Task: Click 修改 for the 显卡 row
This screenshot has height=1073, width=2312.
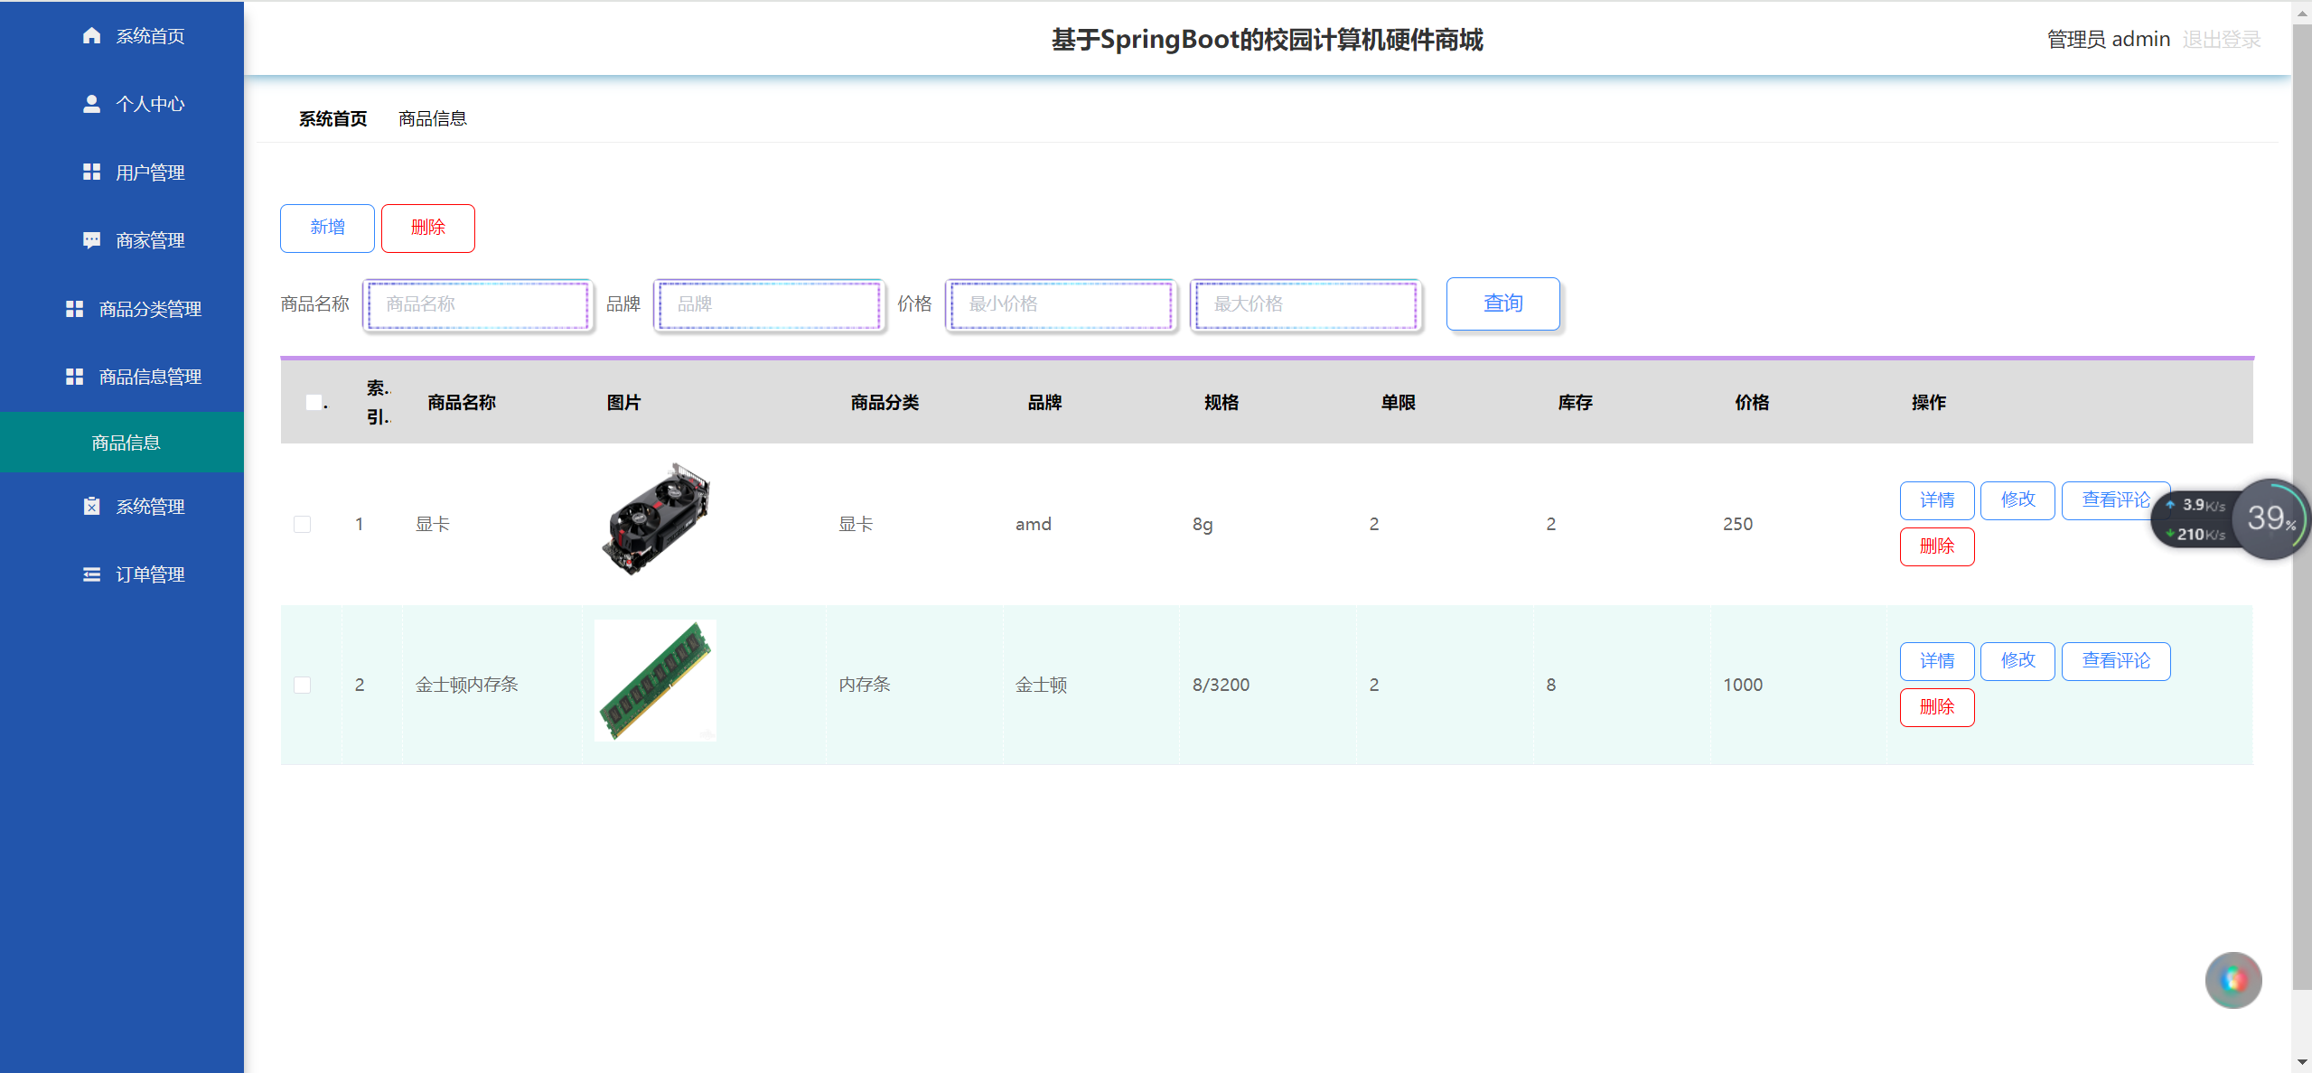Action: click(2017, 500)
